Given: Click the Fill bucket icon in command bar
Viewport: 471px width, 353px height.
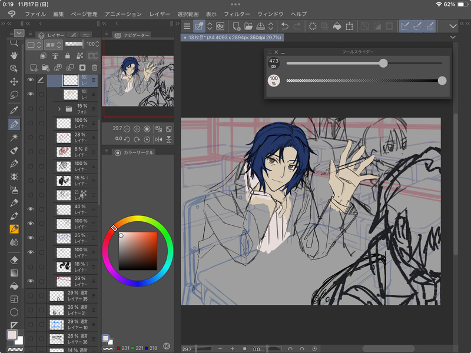Looking at the screenshot, I should point(337,26).
